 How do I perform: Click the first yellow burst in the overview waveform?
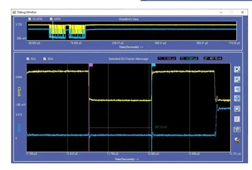pos(57,29)
